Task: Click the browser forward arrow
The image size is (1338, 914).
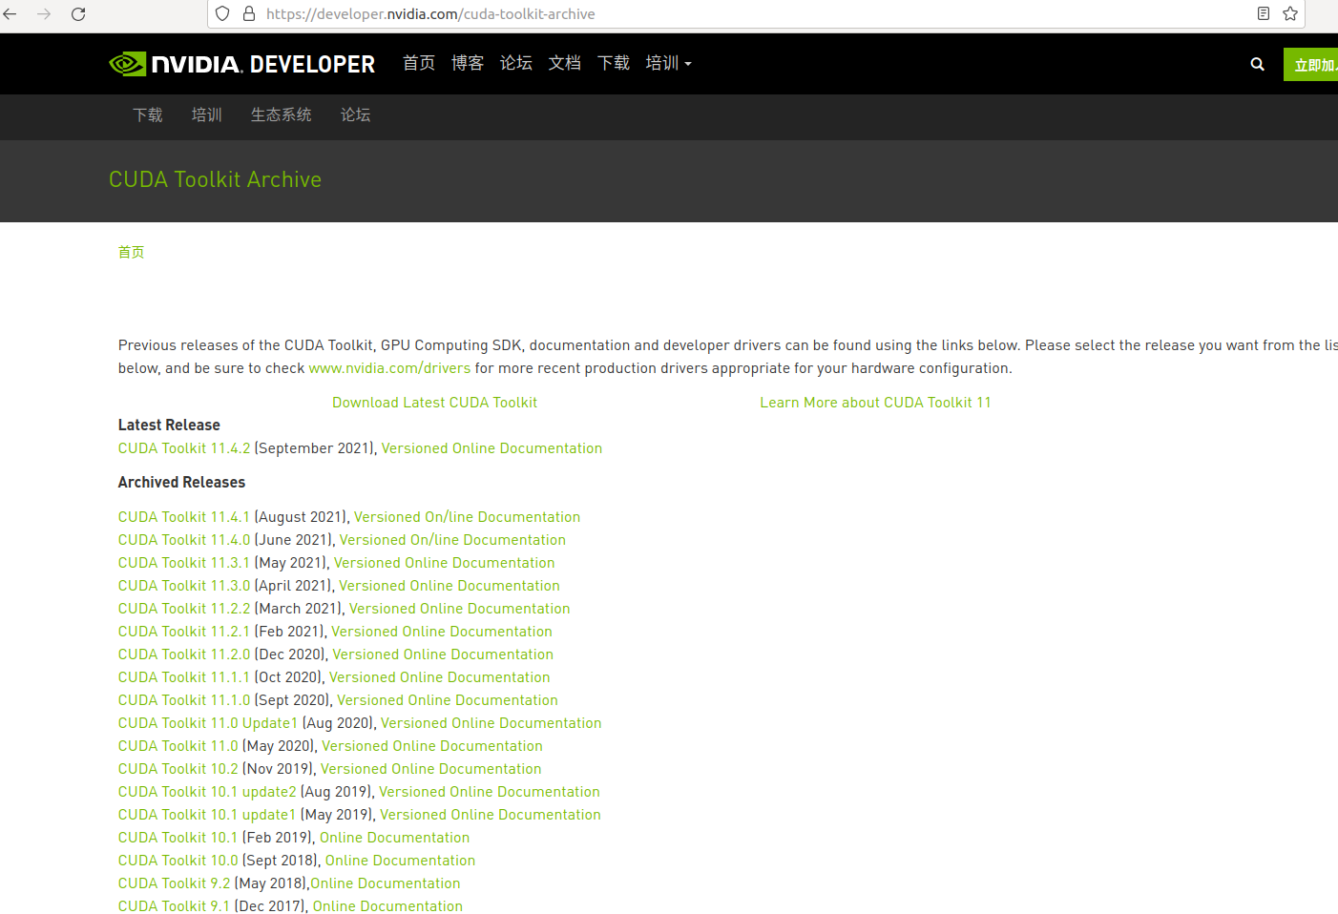Action: click(x=44, y=13)
